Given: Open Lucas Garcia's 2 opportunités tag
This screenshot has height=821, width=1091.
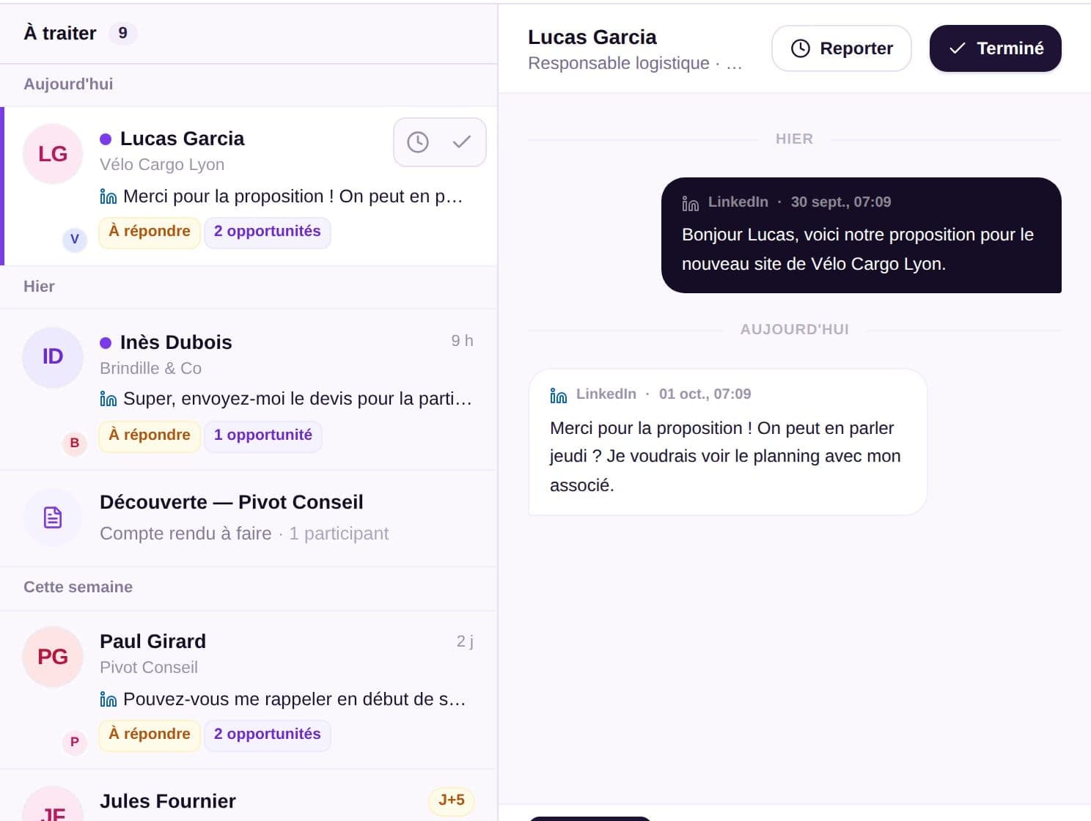Looking at the screenshot, I should [268, 232].
